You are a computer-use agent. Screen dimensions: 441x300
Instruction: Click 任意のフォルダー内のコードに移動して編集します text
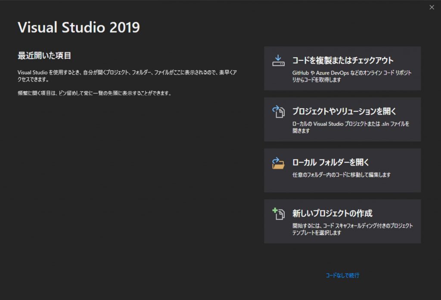(342, 175)
